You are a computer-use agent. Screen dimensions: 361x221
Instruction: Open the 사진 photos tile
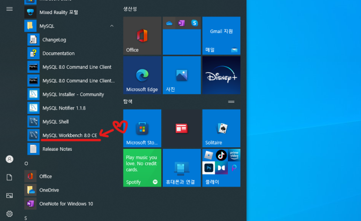pos(182,75)
